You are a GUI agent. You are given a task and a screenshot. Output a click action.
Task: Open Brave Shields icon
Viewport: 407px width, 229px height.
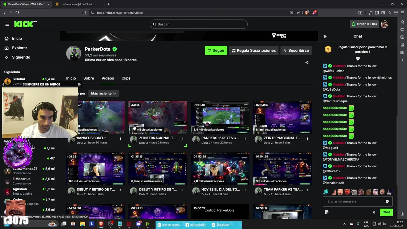tap(307, 13)
